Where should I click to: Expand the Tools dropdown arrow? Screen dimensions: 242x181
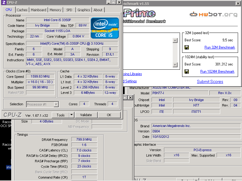71,115
